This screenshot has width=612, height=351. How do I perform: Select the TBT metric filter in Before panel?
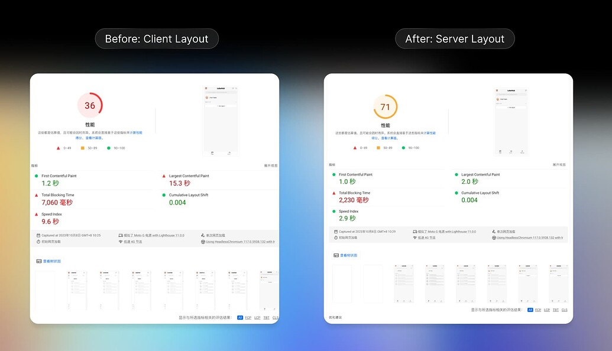(x=266, y=318)
